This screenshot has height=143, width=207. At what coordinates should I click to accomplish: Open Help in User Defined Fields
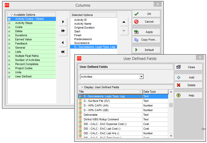(188, 95)
